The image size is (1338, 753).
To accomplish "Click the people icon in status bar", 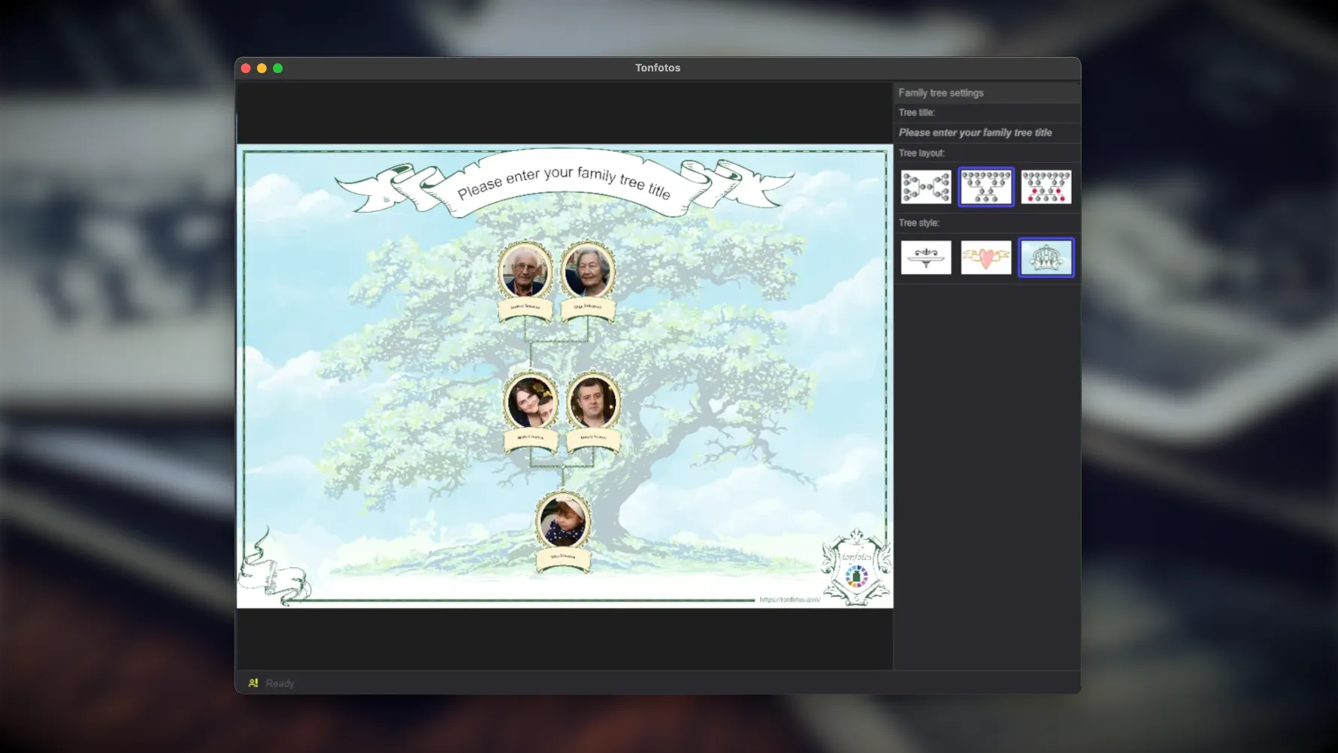I will pos(253,683).
